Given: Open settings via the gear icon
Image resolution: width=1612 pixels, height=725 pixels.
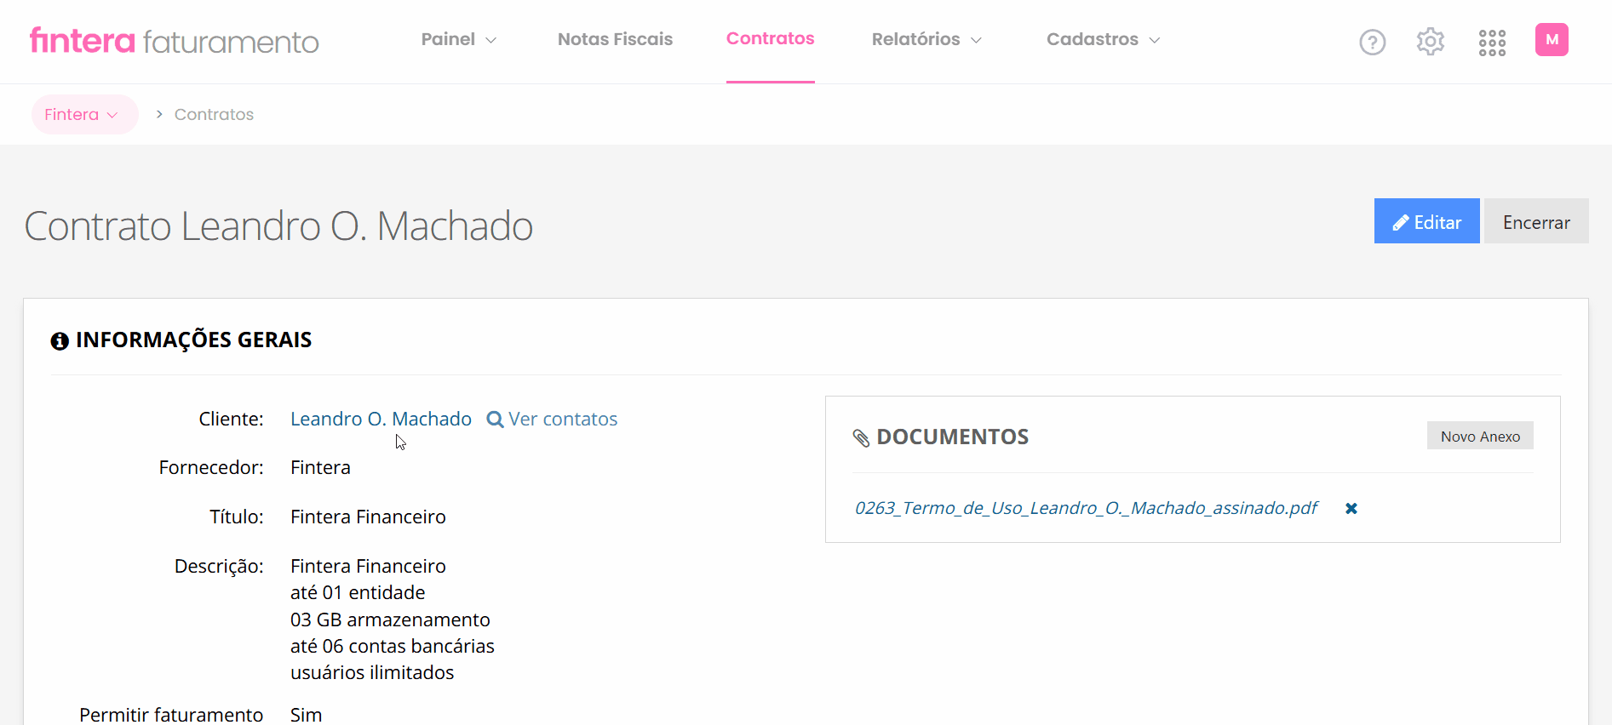Looking at the screenshot, I should tap(1431, 41).
